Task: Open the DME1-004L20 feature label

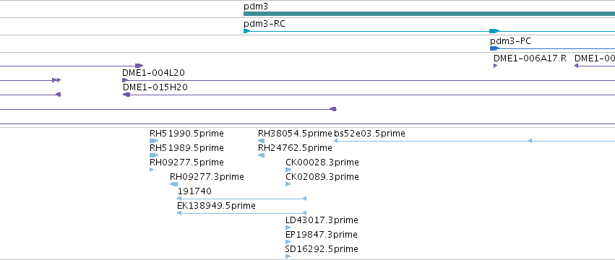Action: pos(153,73)
